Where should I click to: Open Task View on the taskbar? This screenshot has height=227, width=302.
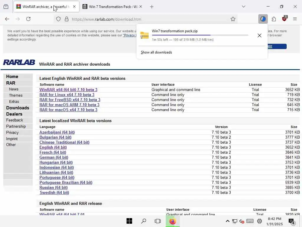(158, 221)
